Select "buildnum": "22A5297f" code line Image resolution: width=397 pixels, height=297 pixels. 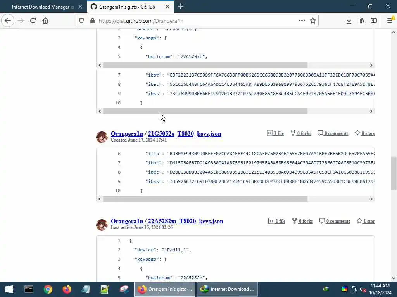(176, 56)
